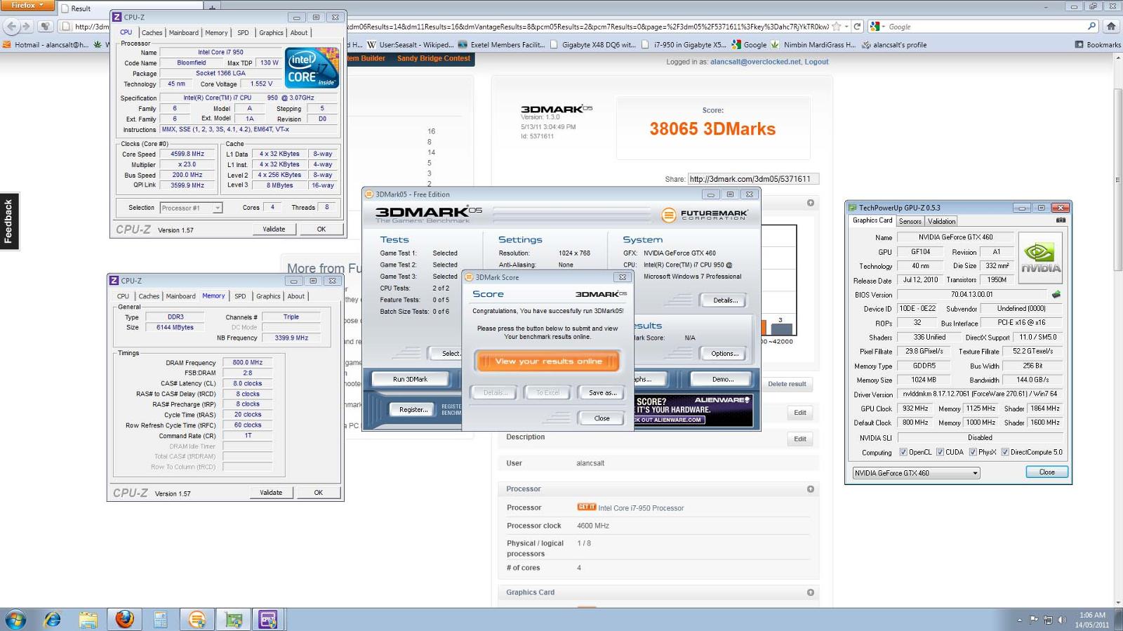Click the Firefox home icon
Image resolution: width=1123 pixels, height=631 pixels.
[x=1110, y=27]
